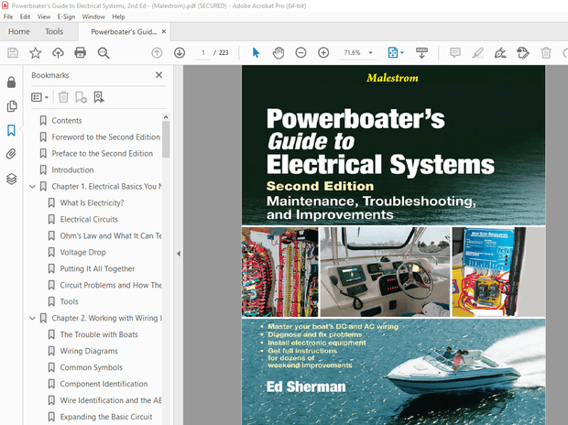Click the page number input field
Viewport: 568px width, 425px height.
tap(203, 53)
